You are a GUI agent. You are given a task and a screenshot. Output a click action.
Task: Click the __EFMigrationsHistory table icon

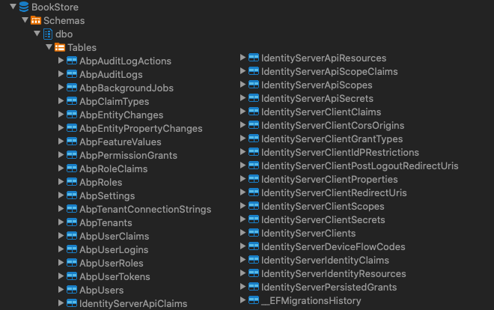(254, 300)
